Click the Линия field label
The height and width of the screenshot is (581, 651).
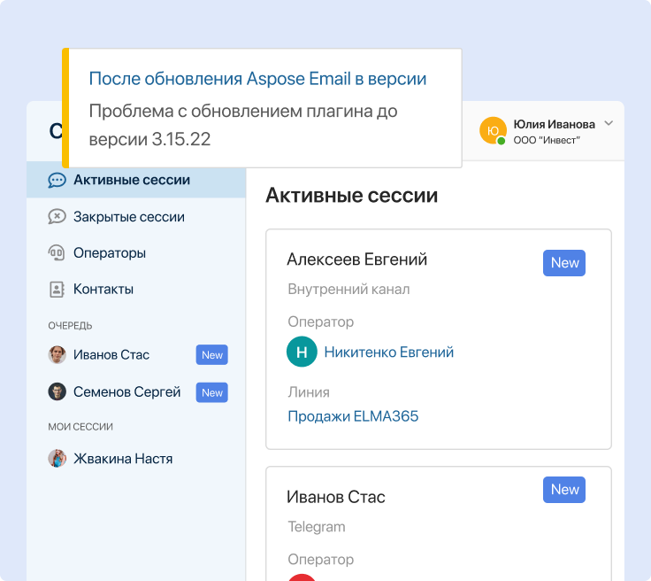pyautogui.click(x=309, y=392)
